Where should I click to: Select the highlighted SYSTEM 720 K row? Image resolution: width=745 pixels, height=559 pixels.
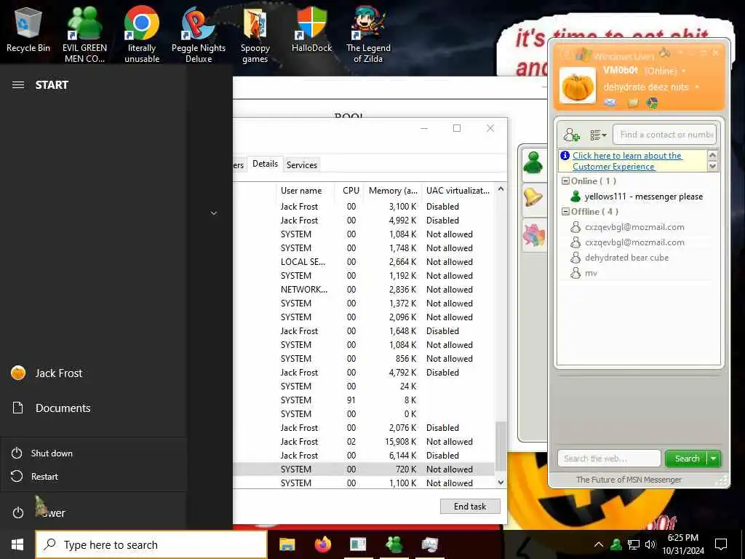point(364,469)
